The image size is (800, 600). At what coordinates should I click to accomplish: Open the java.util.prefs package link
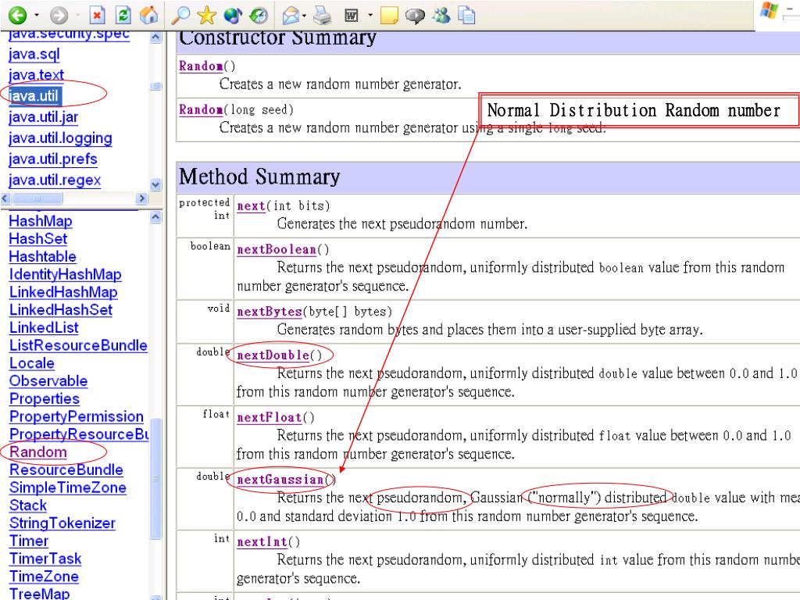[x=52, y=159]
